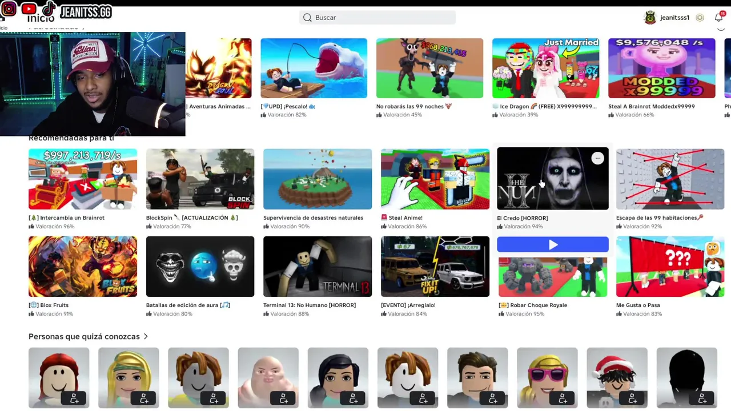Screen dimensions: 731x411
Task: Select brown-haired avatar beside dark bob avatar
Action: pos(408,378)
